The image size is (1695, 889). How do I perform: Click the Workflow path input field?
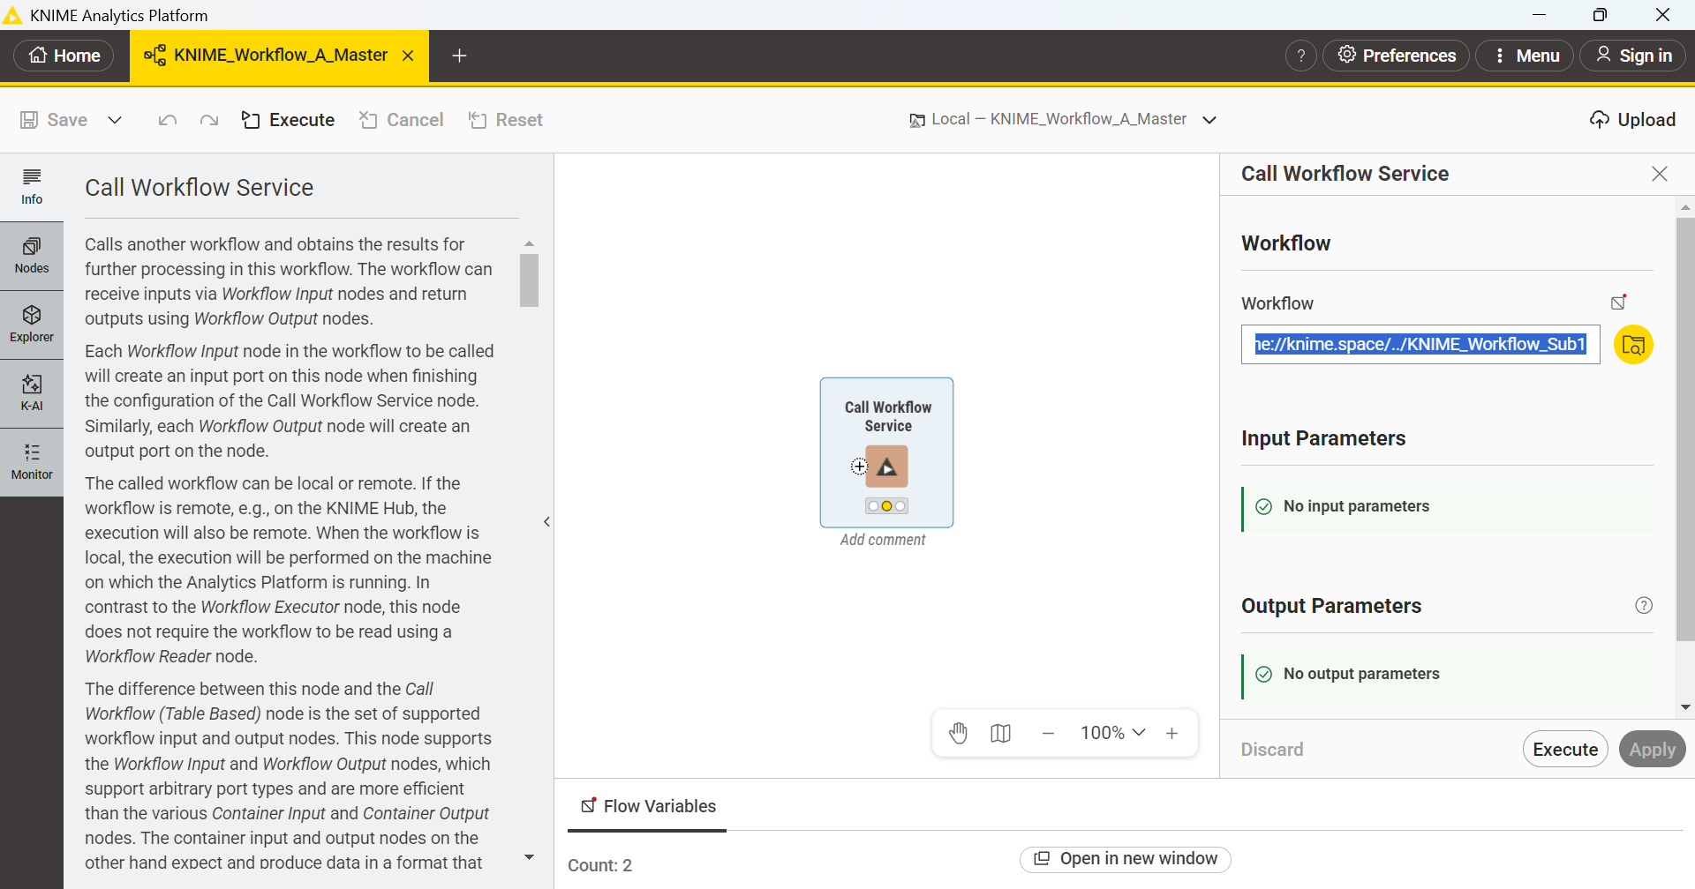pos(1420,345)
